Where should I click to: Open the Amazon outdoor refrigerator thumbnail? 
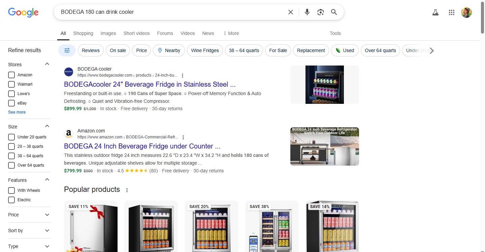325,146
